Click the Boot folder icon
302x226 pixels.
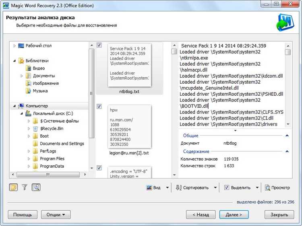tap(35, 136)
